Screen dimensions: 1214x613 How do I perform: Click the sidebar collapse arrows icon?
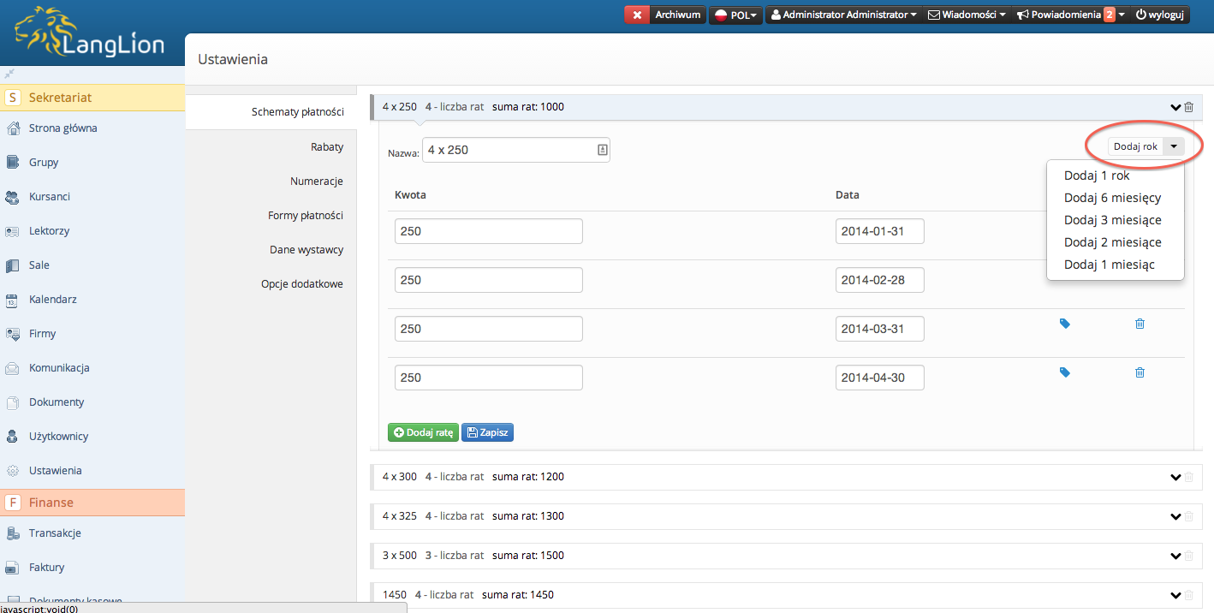click(9, 74)
